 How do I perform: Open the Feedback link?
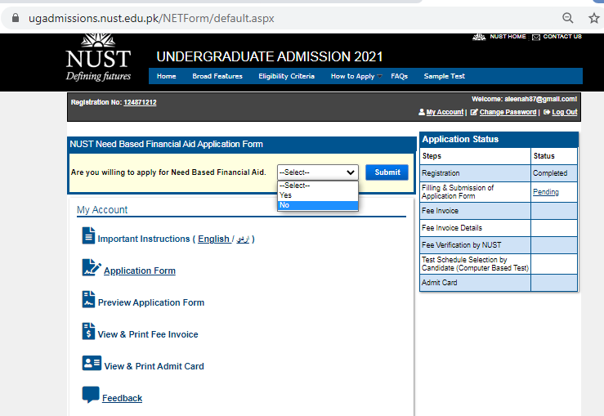[x=122, y=398]
